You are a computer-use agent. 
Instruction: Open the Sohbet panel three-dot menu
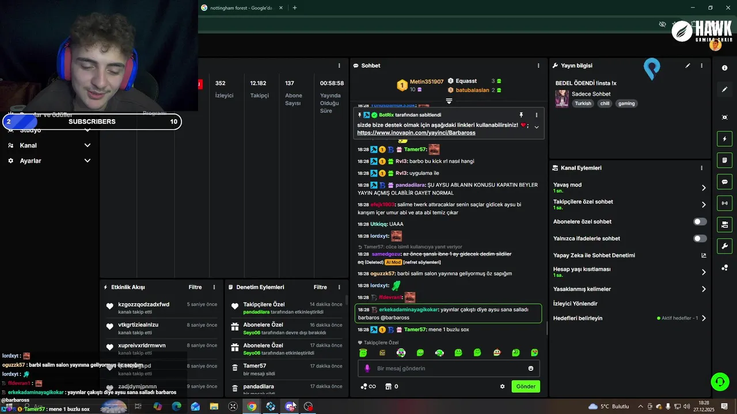(538, 66)
